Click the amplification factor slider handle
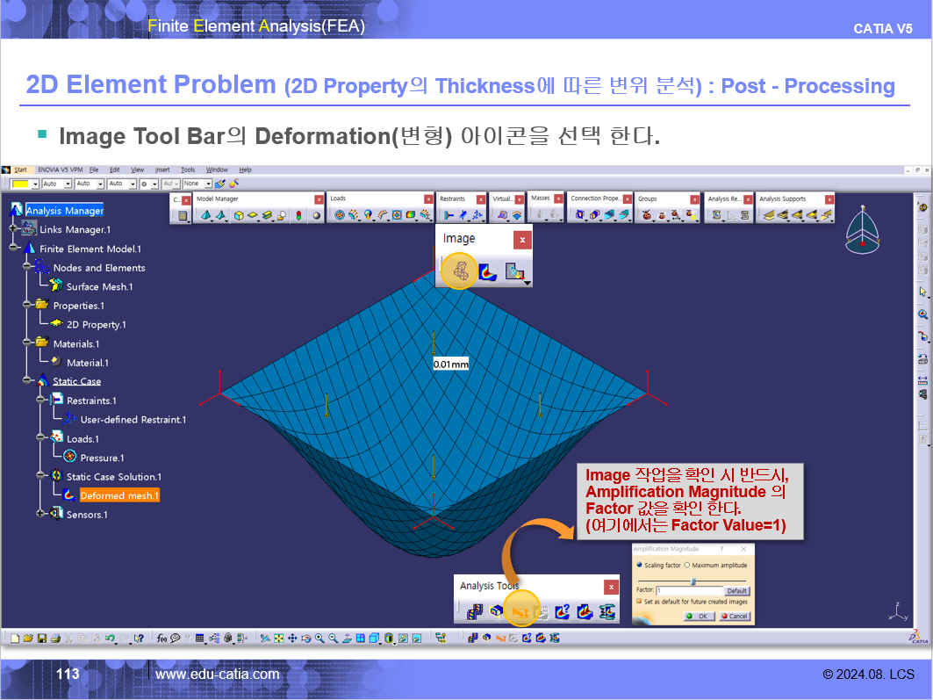Screen dimensions: 933x700 (x=693, y=581)
